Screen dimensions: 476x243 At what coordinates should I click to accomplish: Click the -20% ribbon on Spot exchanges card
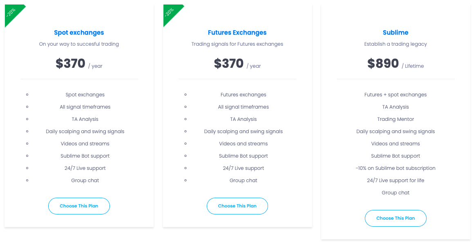pyautogui.click(x=11, y=12)
